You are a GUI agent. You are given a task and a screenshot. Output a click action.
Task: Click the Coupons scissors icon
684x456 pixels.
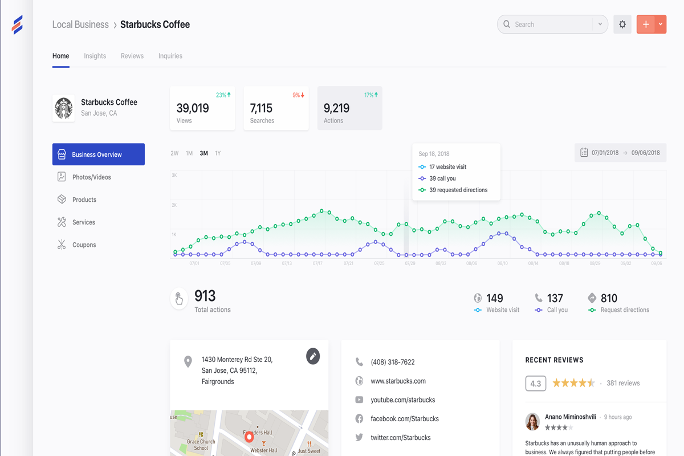pos(62,245)
